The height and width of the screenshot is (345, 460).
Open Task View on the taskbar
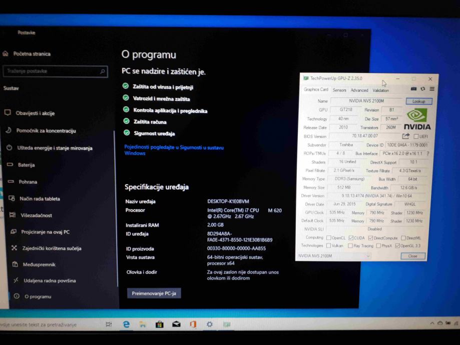pos(109,324)
